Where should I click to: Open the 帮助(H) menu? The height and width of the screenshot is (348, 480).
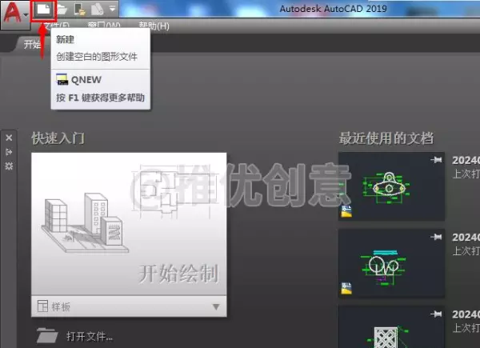[x=154, y=26]
